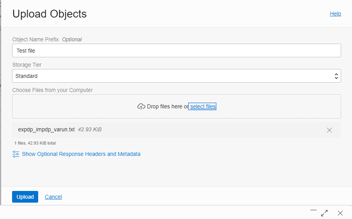Viewport: 352px width, 219px height.
Task: Click the 'Choose Files from your Computer' label
Action: [x=53, y=90]
